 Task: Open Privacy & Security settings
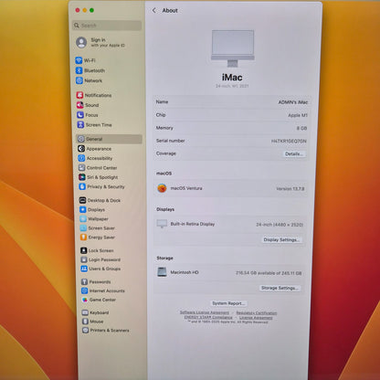102,186
